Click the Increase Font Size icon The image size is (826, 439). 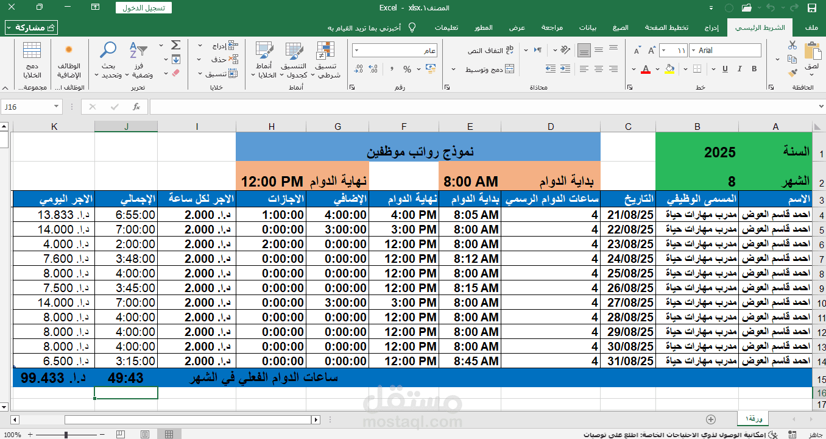(x=652, y=50)
